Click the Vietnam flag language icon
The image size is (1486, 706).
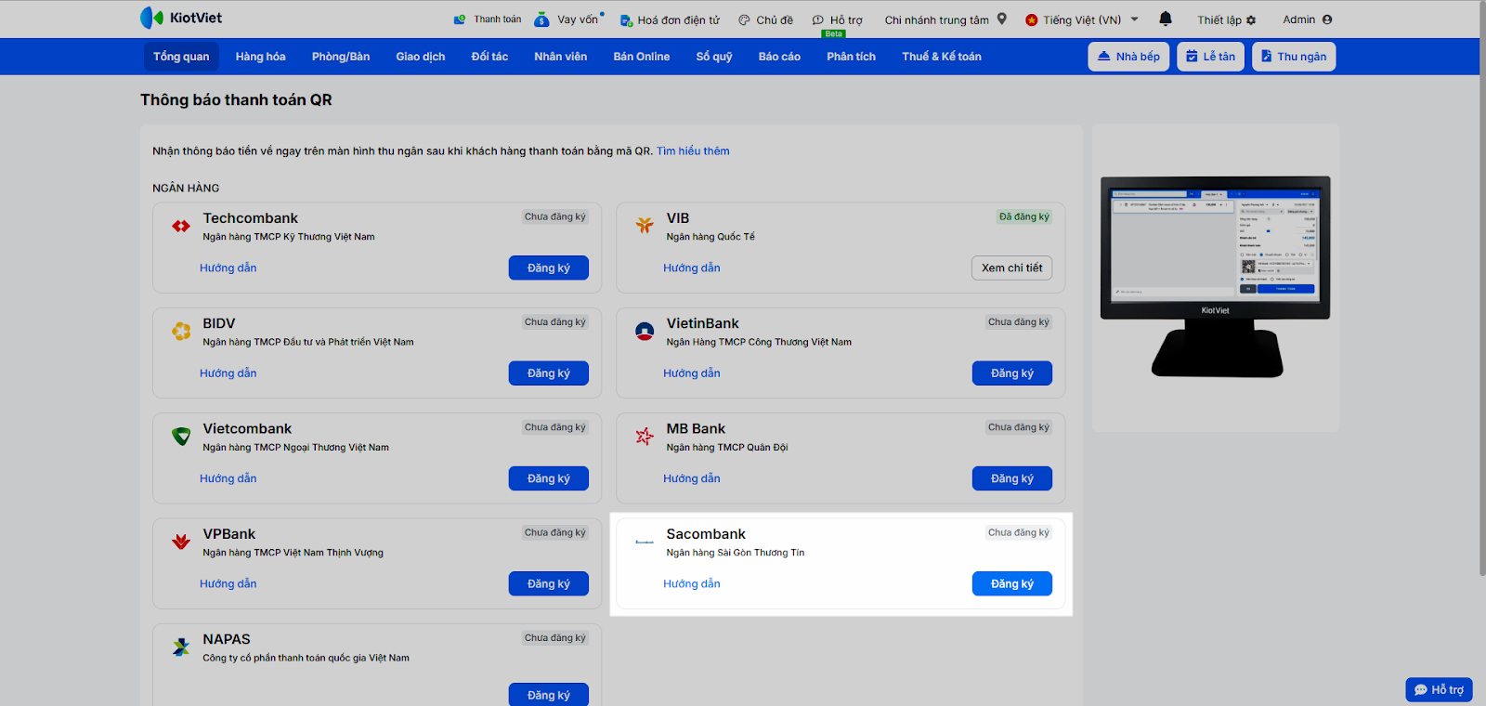click(1031, 20)
